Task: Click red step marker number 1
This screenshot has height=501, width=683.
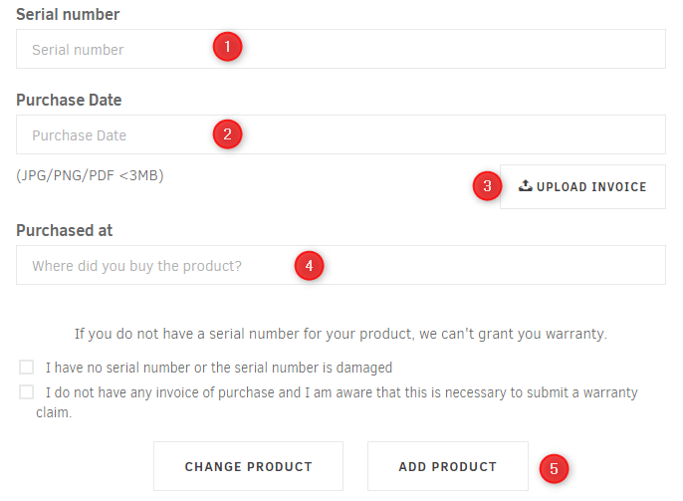Action: click(x=227, y=47)
